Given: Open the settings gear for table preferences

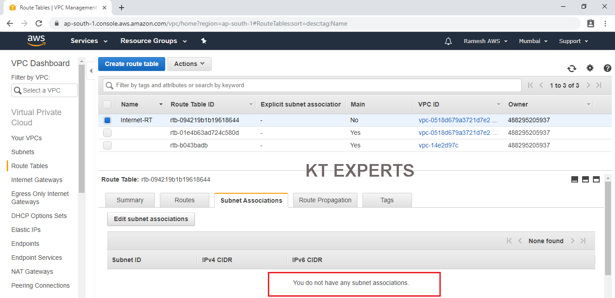Looking at the screenshot, I should pyautogui.click(x=590, y=68).
